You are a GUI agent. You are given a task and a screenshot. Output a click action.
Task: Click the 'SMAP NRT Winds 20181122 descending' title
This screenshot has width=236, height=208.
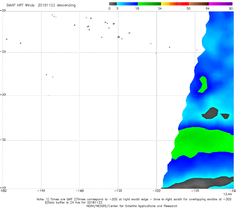tap(41, 5)
